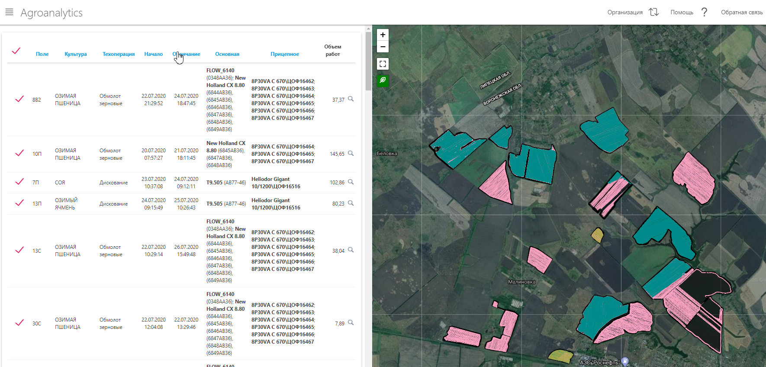This screenshot has height=367, width=766.
Task: Zoom in on the map
Action: [x=383, y=35]
